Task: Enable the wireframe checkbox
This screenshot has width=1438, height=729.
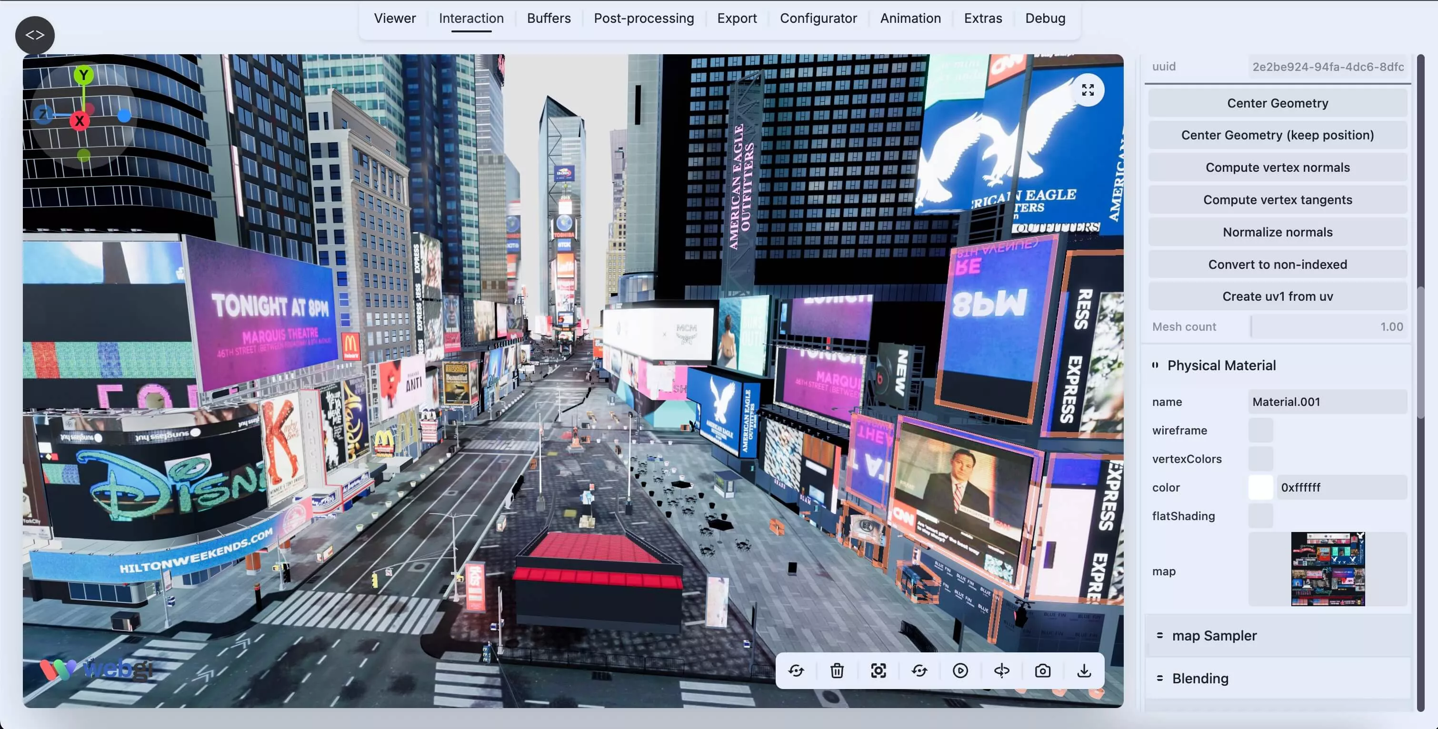Action: pyautogui.click(x=1261, y=430)
